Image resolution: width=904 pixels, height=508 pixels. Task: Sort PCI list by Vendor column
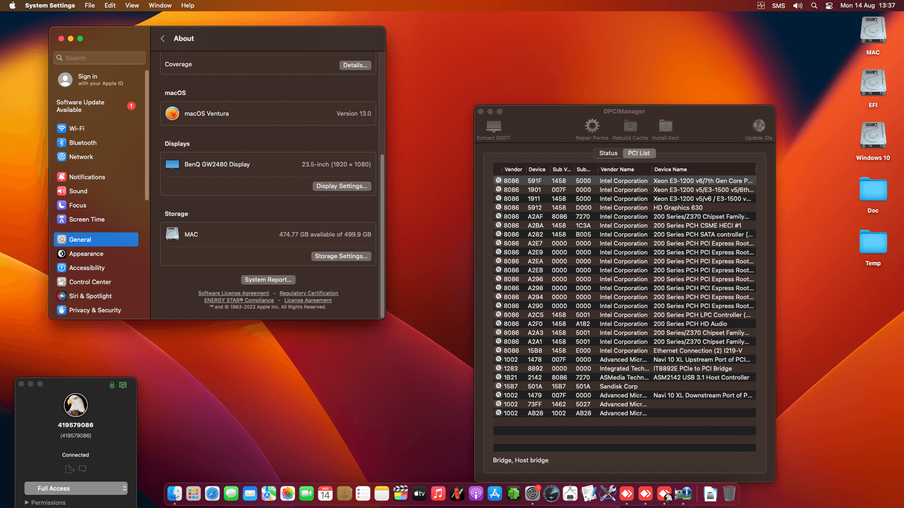point(513,169)
